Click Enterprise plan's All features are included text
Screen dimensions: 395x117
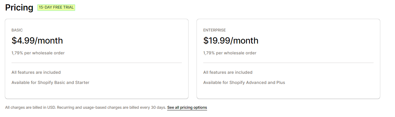[228, 72]
